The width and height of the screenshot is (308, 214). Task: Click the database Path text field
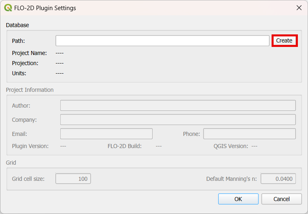(x=162, y=41)
